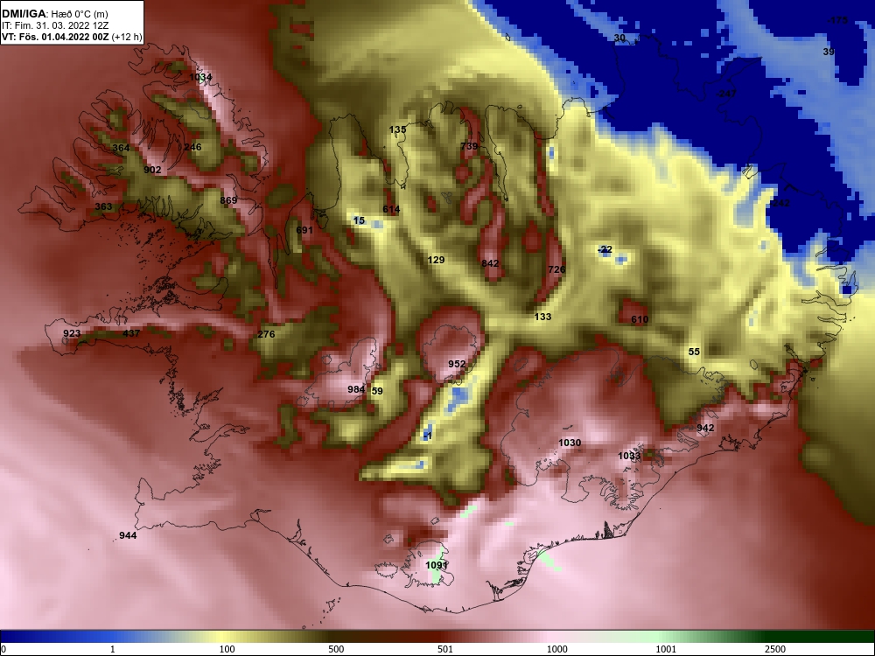
Task: Click the 1030 value label
Action: (x=570, y=443)
